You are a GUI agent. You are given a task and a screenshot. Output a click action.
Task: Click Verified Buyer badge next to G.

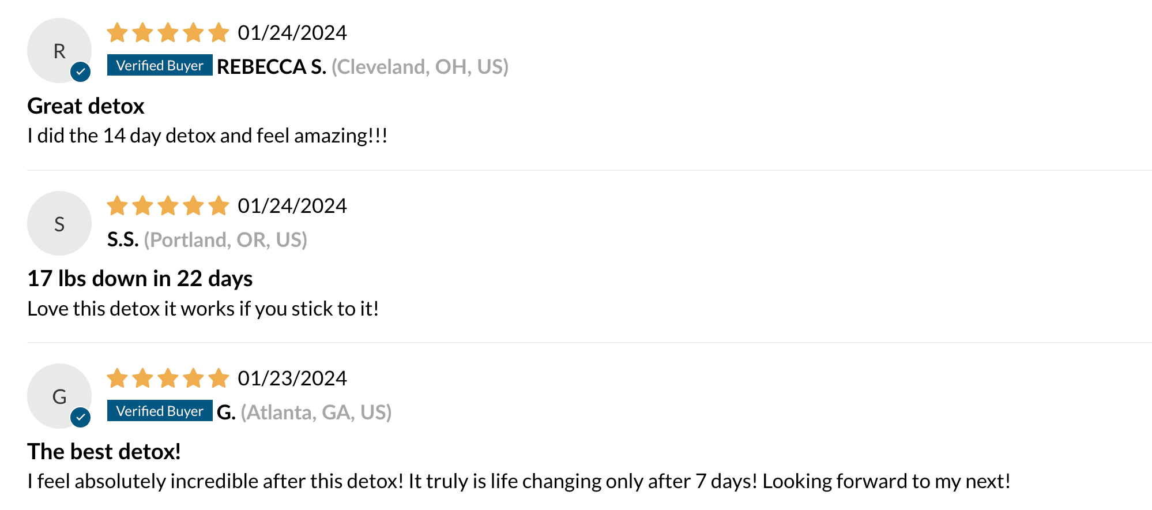160,411
